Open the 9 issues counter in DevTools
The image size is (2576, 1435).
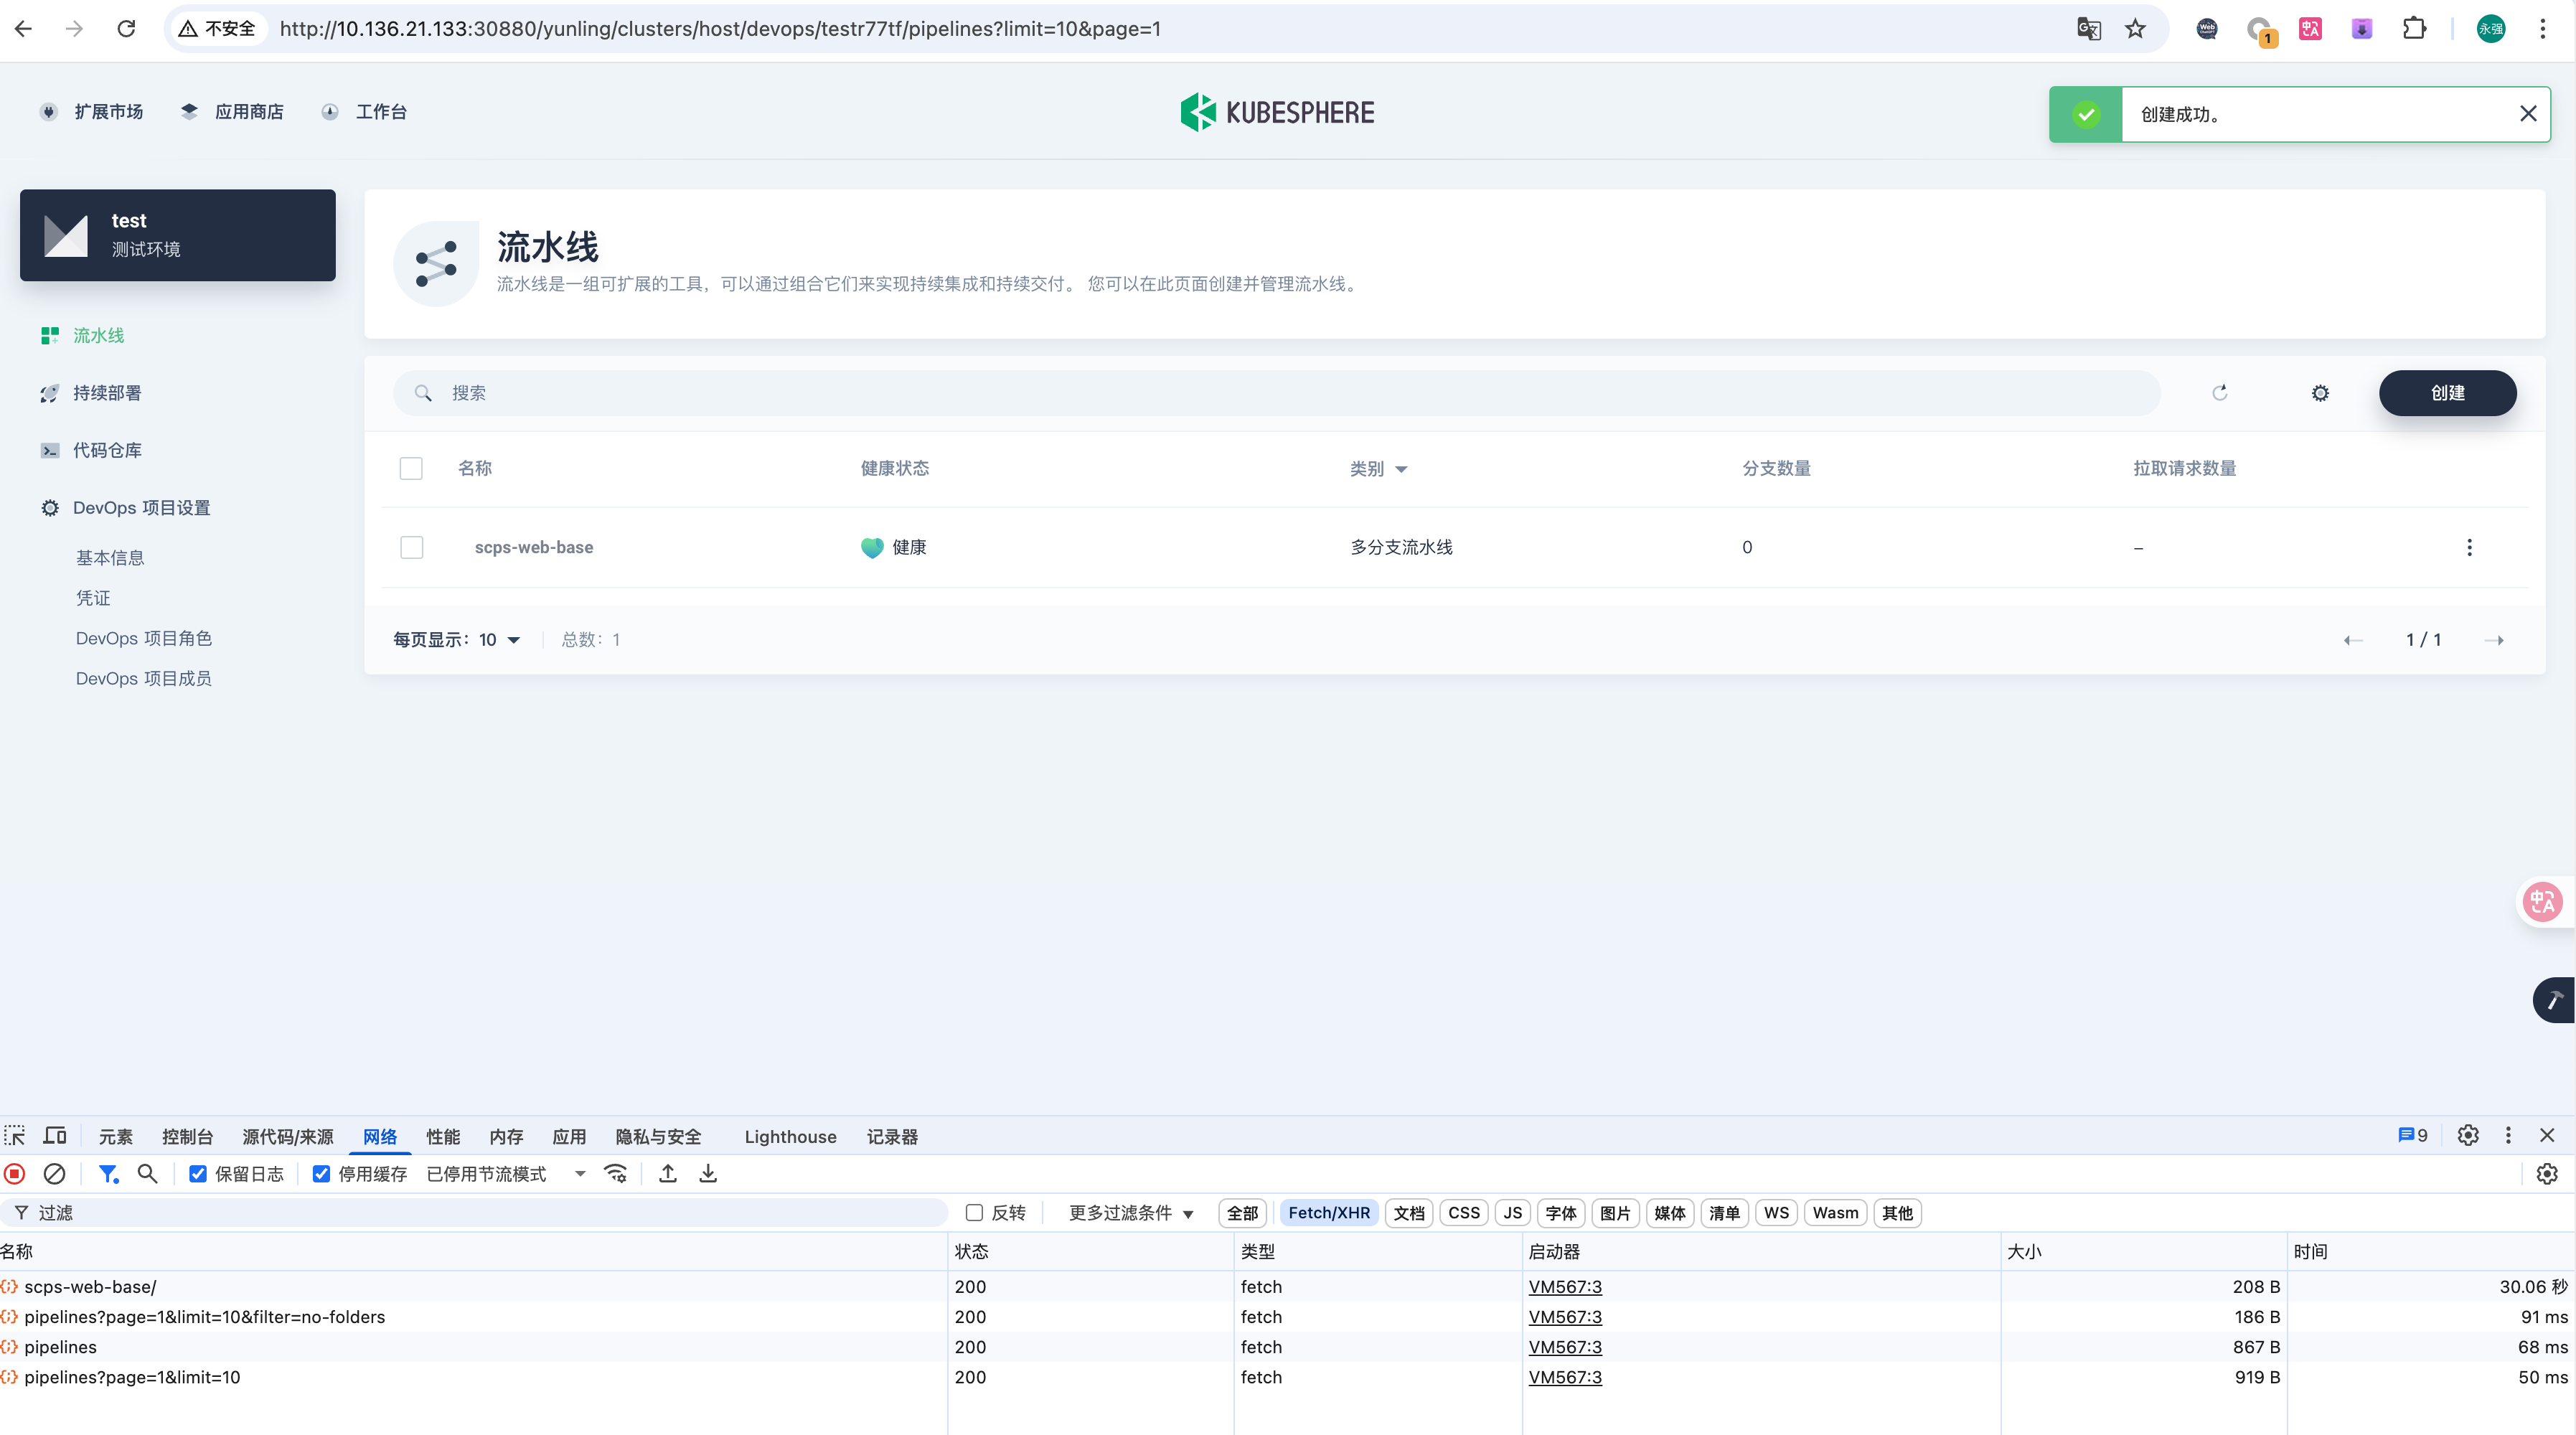click(2413, 1136)
